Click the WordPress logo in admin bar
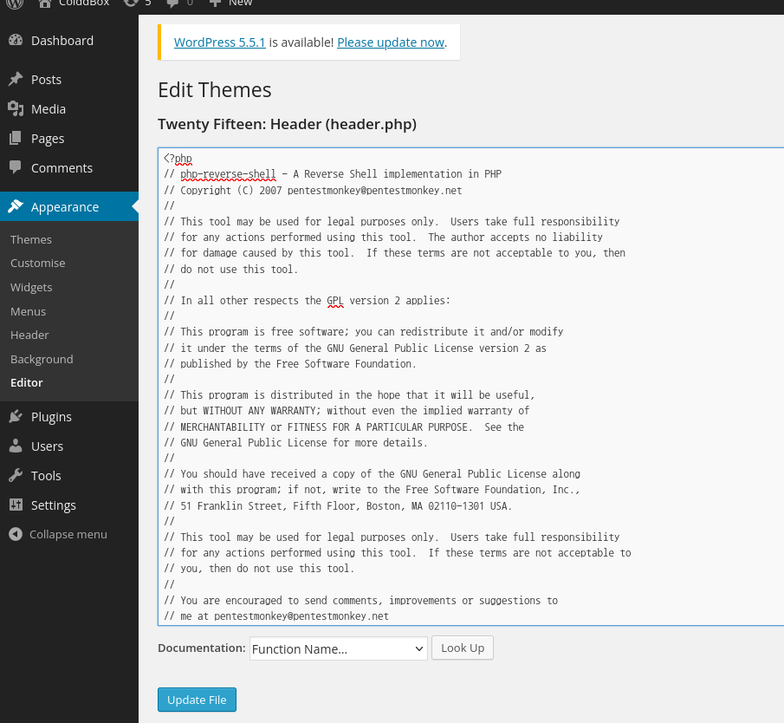The width and height of the screenshot is (784, 723). click(15, 3)
